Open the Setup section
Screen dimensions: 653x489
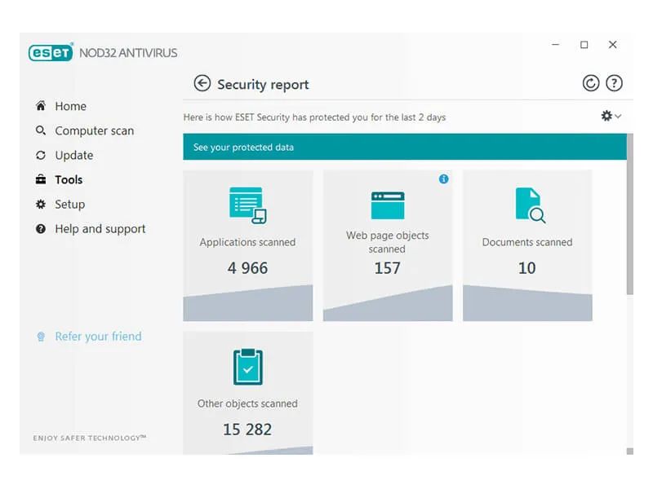pyautogui.click(x=70, y=205)
